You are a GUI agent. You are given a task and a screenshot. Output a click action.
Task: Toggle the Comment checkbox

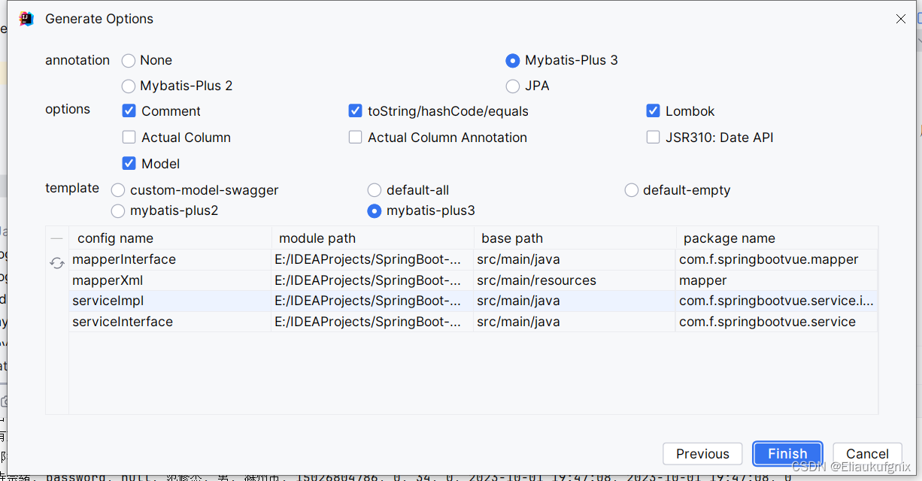(129, 111)
